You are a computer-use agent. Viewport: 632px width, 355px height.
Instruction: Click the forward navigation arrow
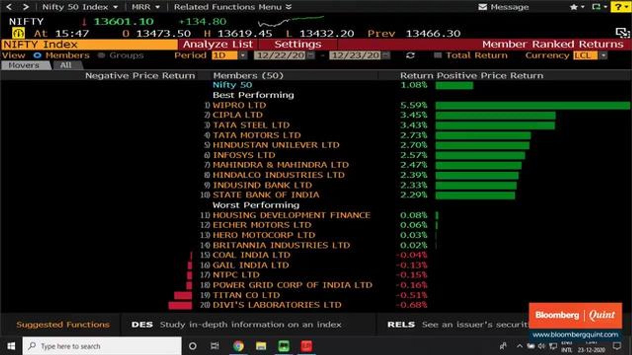pos(26,7)
